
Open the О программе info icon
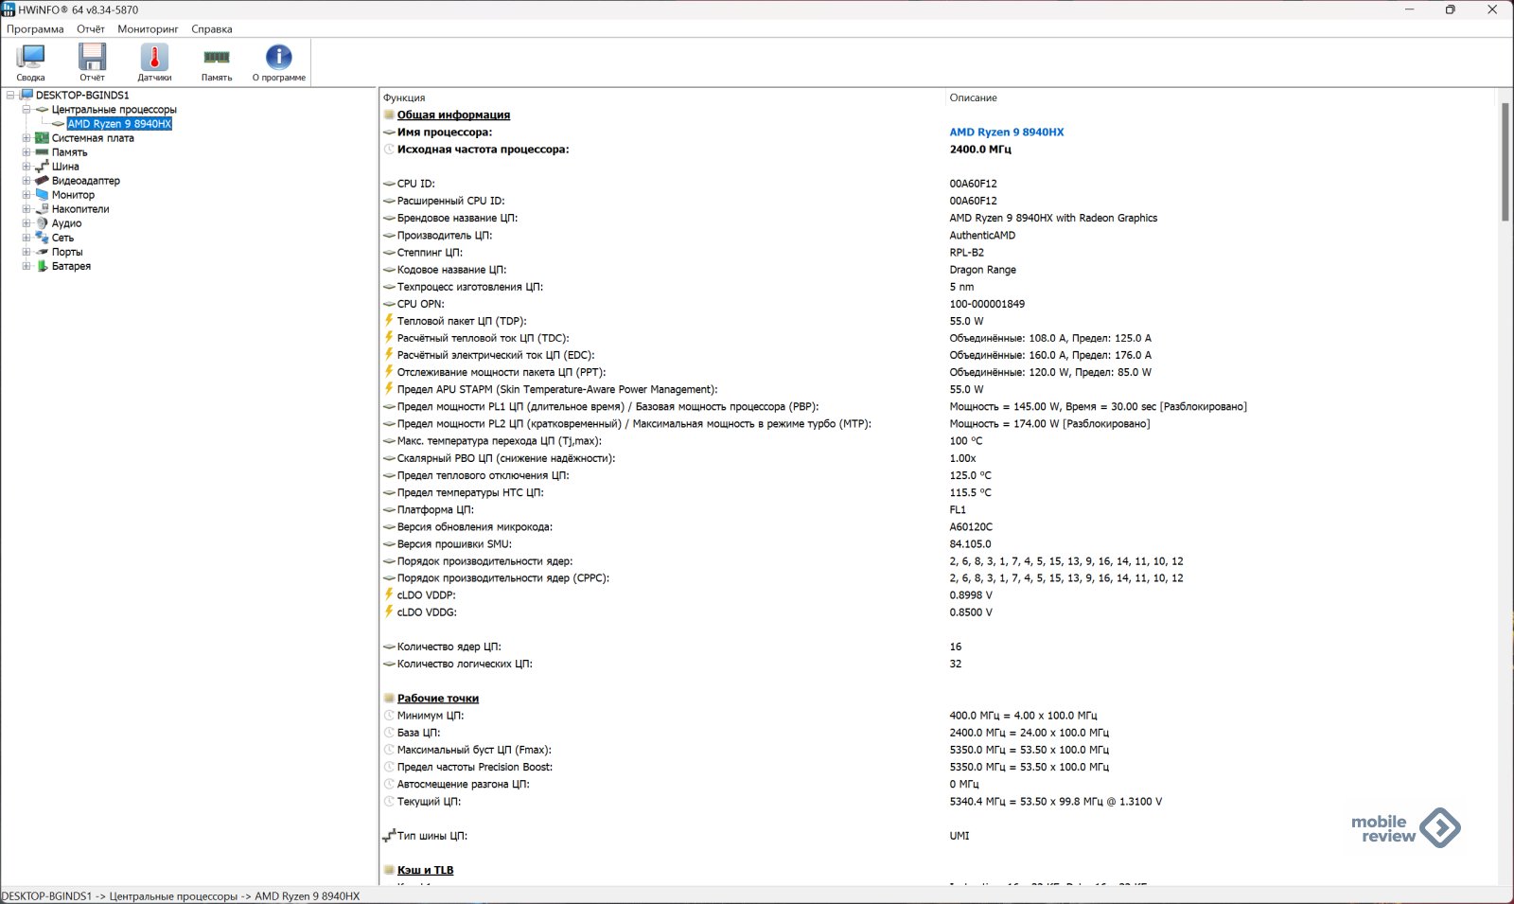point(278,59)
